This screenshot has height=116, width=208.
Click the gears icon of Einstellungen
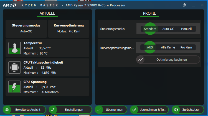pos(53,110)
